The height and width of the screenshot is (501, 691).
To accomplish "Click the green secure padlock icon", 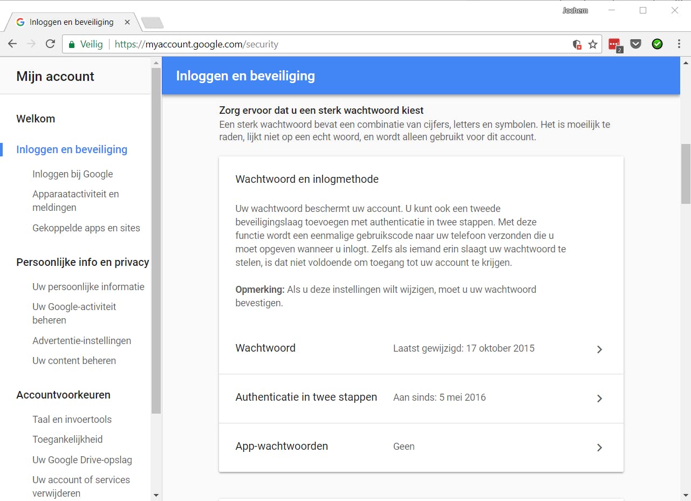I will (72, 44).
